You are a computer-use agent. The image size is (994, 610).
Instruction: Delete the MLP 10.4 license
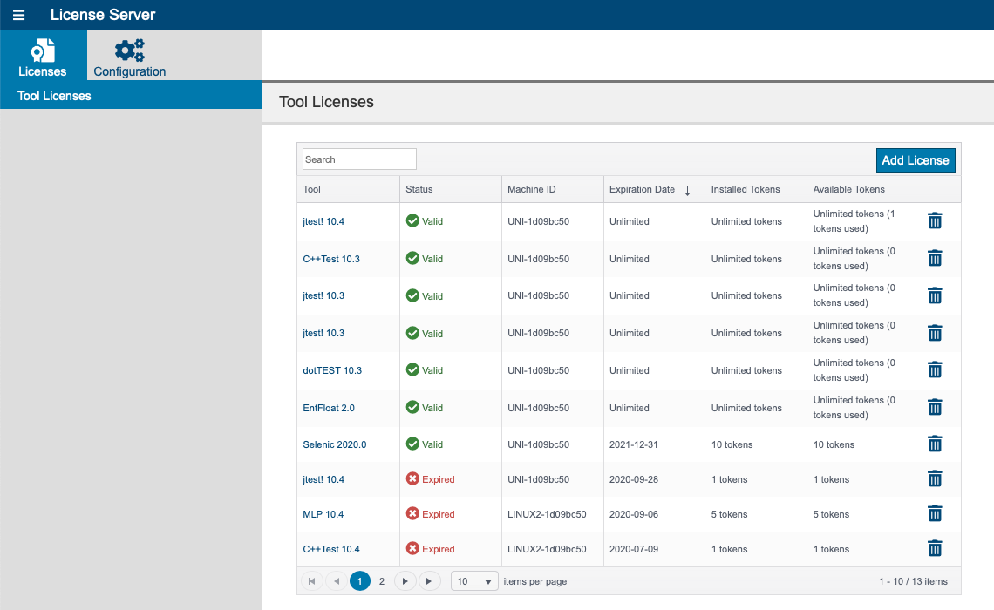coord(935,514)
